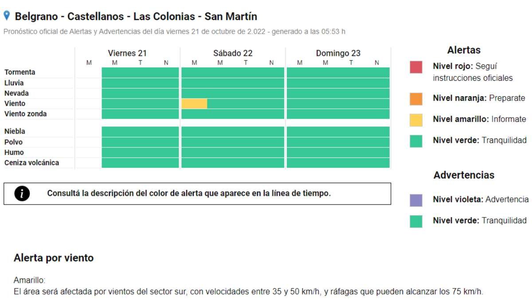Click the Lluvia green bar on Domingo 23
The height and width of the screenshot is (300, 532).
tap(338, 83)
